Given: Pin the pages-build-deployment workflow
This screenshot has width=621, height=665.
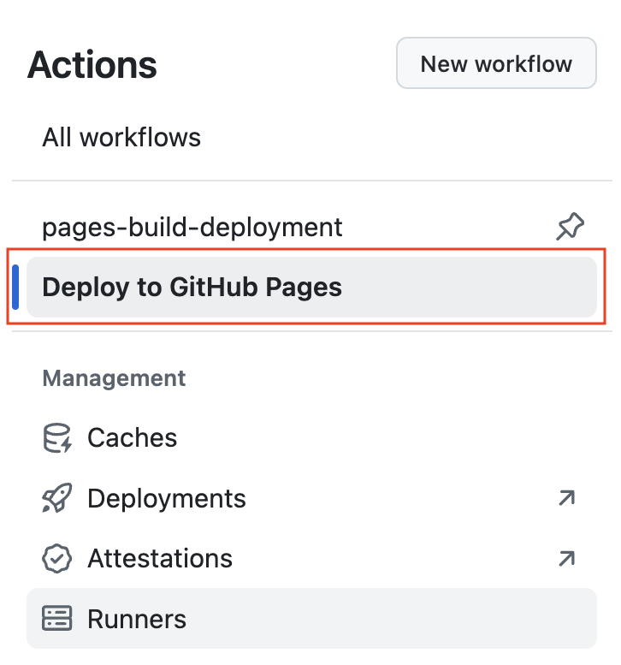Looking at the screenshot, I should (x=570, y=227).
